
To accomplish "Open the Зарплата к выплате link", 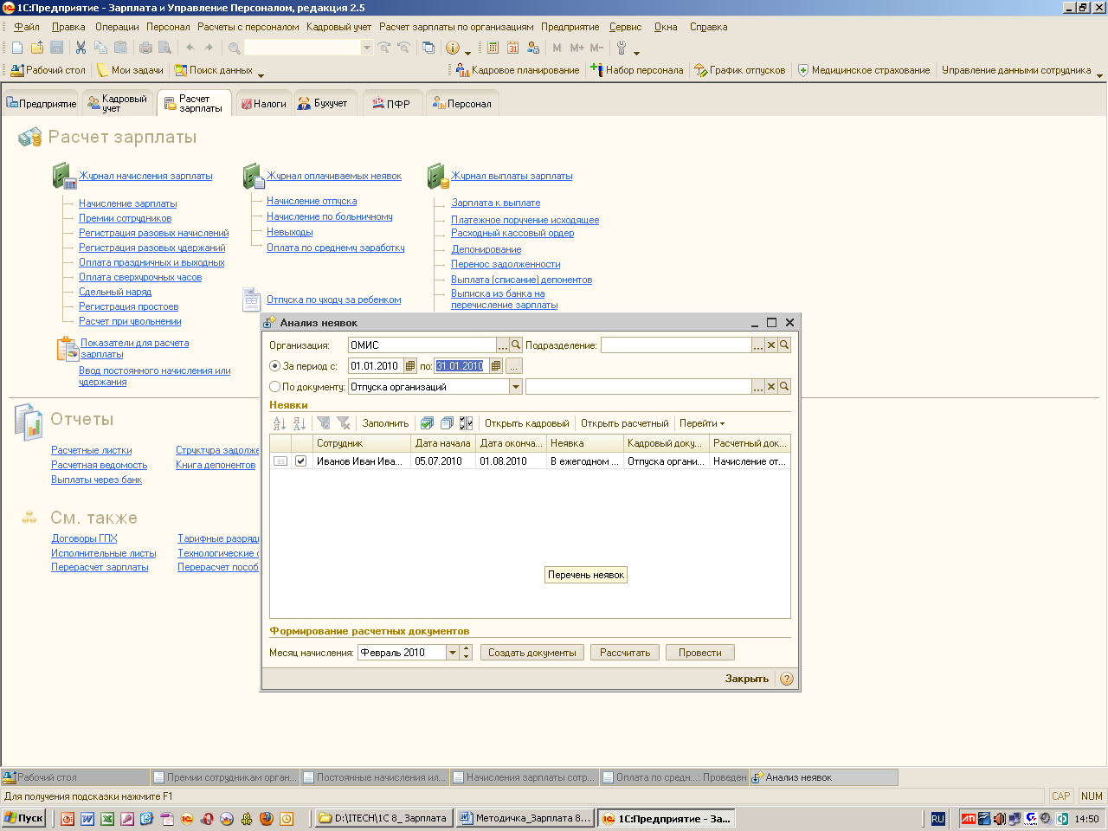I will coord(496,203).
